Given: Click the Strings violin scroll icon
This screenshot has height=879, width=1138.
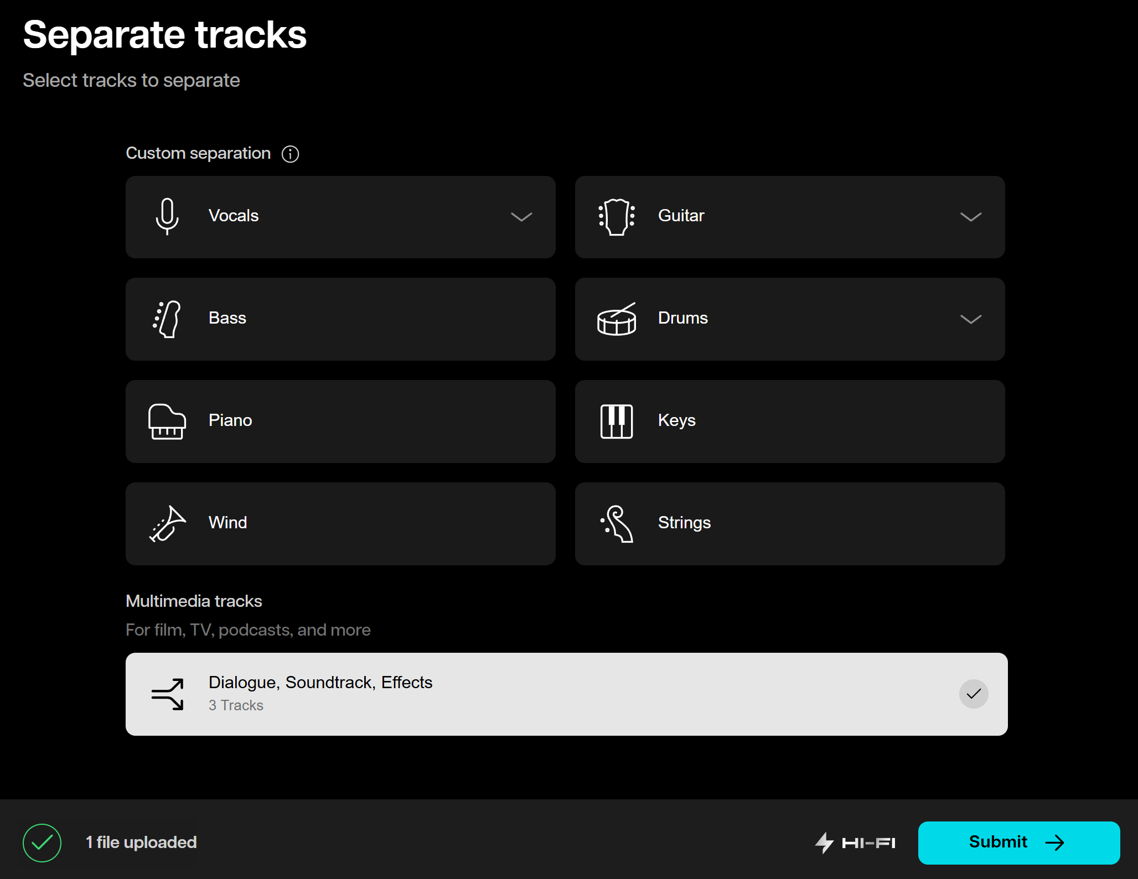Looking at the screenshot, I should (617, 524).
